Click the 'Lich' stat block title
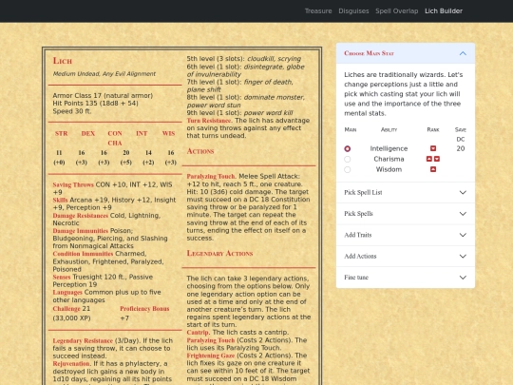This screenshot has height=385, width=513. tap(63, 61)
